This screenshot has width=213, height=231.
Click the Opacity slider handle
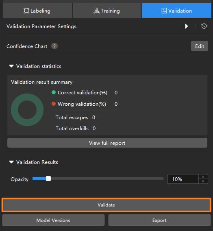click(48, 179)
